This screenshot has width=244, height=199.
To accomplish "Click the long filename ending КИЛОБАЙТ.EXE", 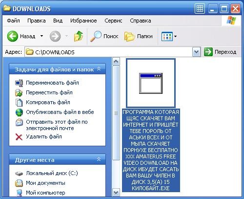I will point(151,150).
